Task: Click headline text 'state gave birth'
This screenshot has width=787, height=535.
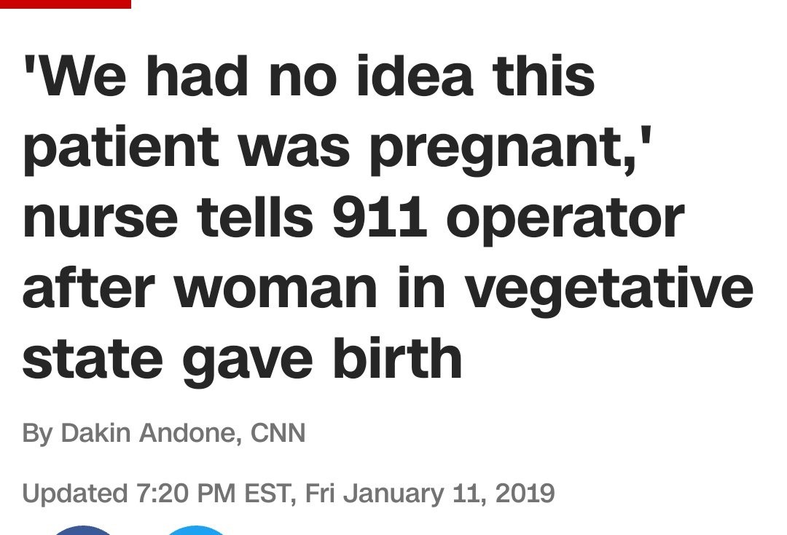Action: (243, 360)
